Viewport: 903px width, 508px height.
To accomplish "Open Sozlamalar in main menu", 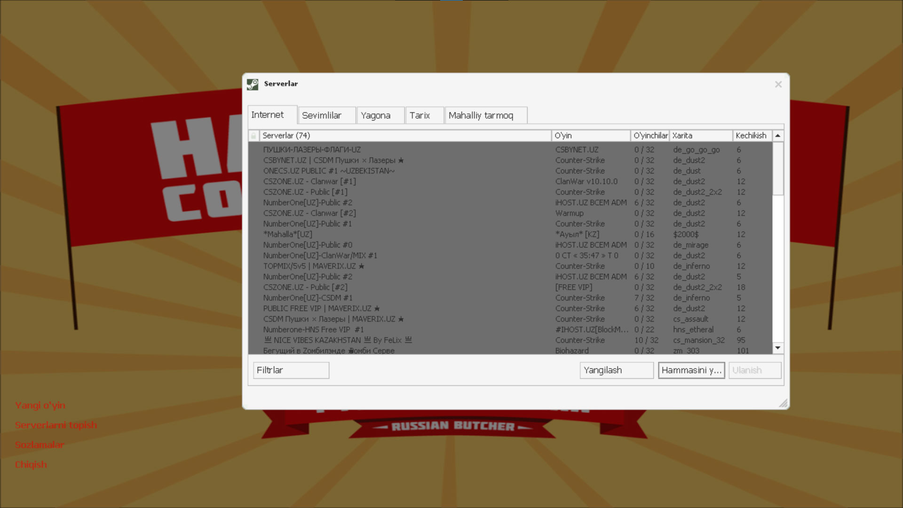I will click(x=40, y=445).
